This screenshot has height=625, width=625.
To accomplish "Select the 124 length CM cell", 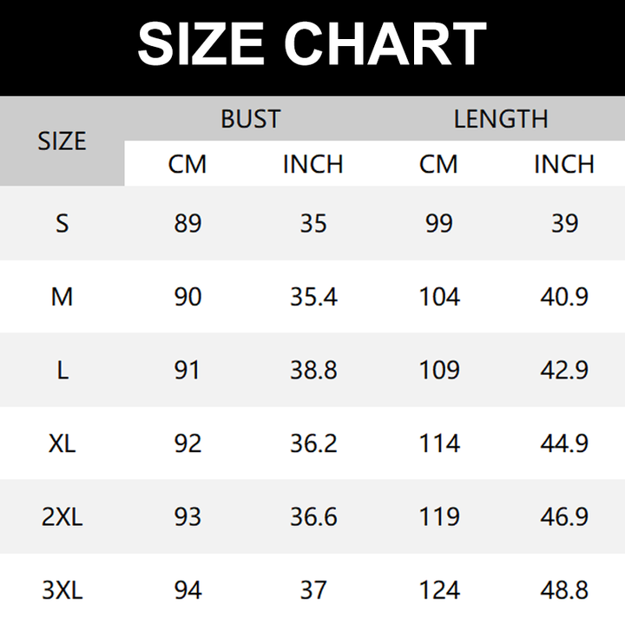I will coord(439,592).
